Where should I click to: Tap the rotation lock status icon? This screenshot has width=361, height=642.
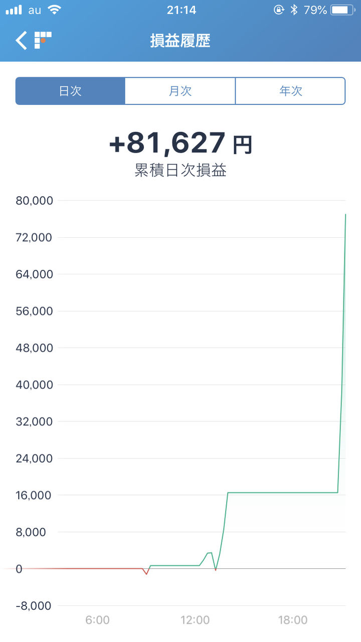(x=279, y=10)
